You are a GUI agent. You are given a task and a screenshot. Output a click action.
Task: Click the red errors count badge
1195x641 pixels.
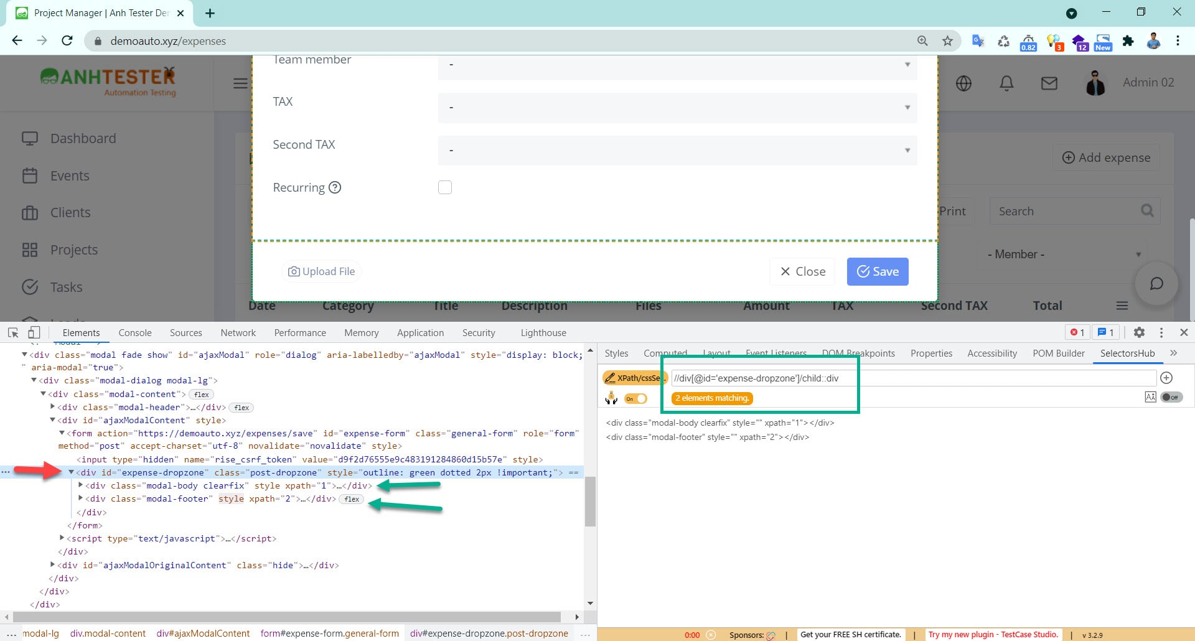1077,332
